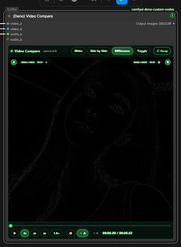Image resolution: width=181 pixels, height=247 pixels.
Task: Click the seek slider handle
Action: point(11,226)
